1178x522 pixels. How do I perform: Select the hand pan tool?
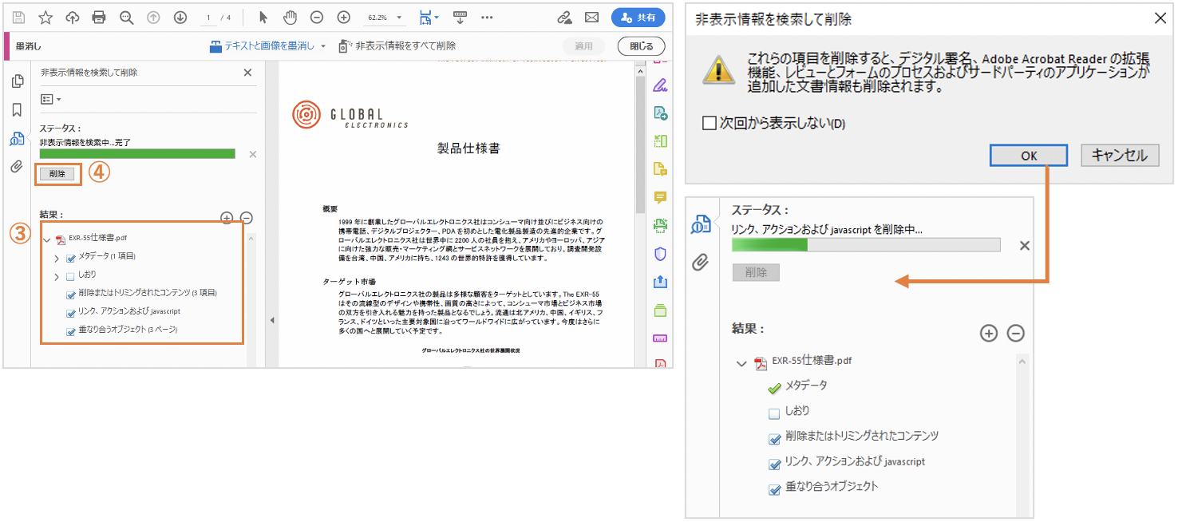pyautogui.click(x=291, y=17)
